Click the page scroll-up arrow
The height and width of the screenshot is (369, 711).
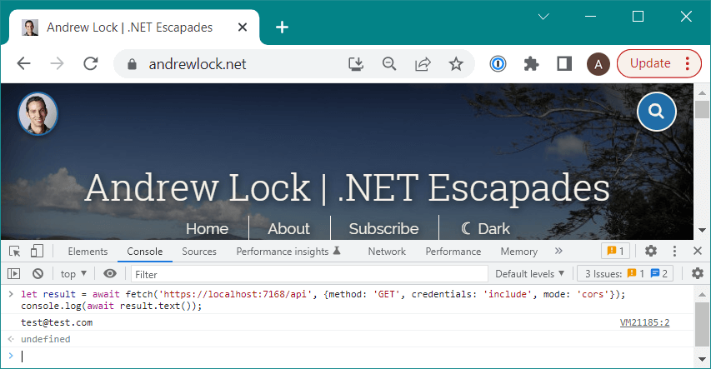pos(702,92)
